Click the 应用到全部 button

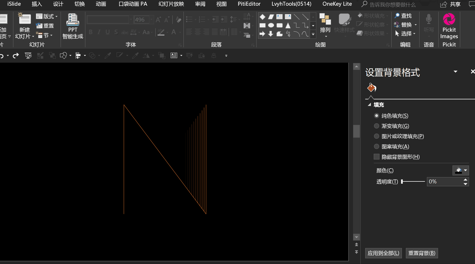coord(383,253)
